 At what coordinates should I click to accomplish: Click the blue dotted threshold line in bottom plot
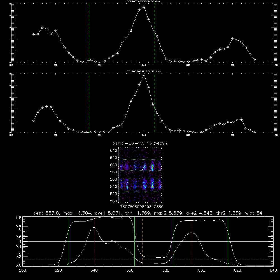tap(148, 258)
